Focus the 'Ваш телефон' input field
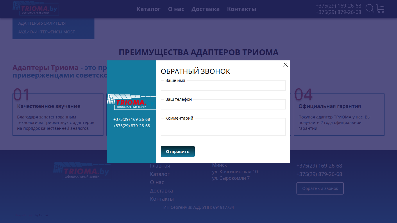Screen dimensions: 397x223 pyautogui.click(x=223, y=104)
